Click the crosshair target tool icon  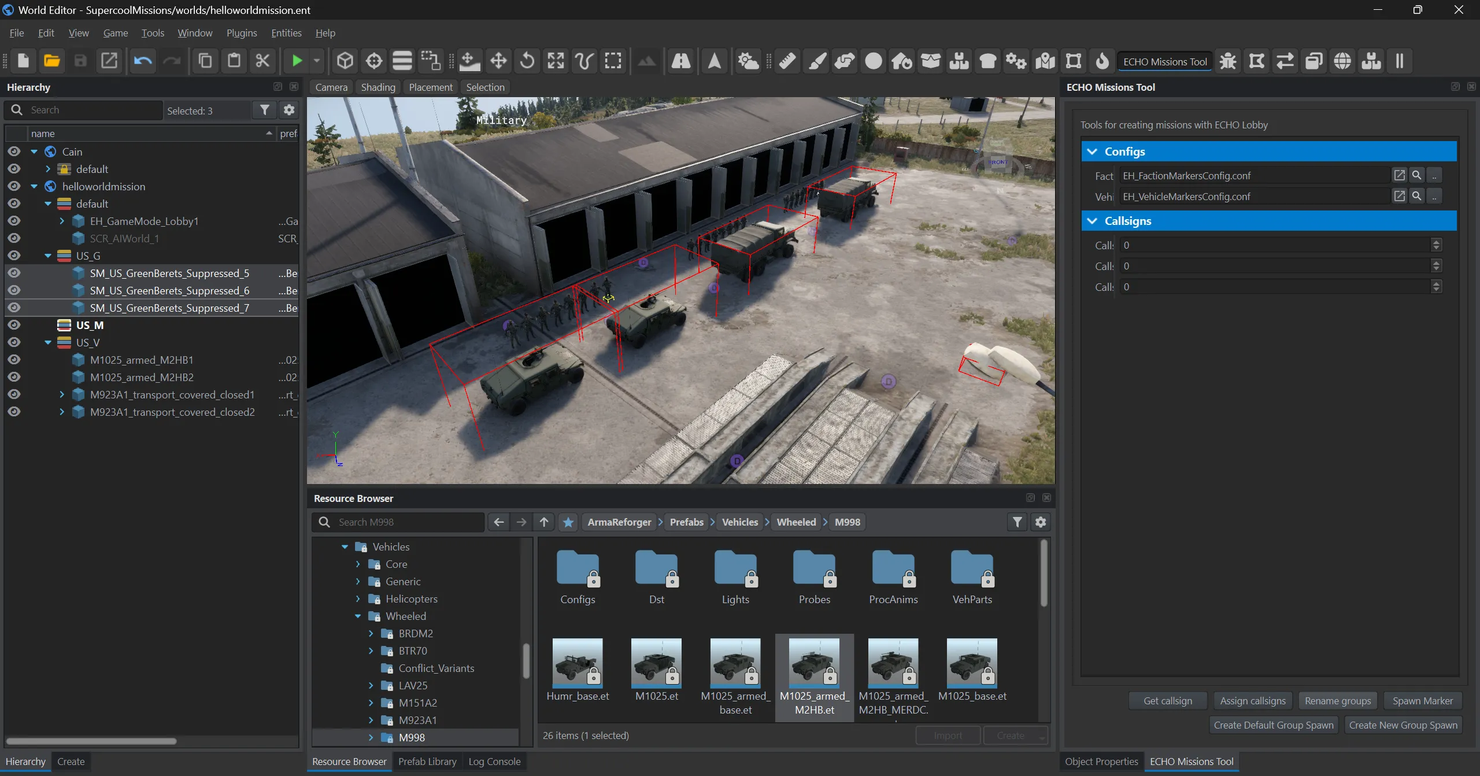pyautogui.click(x=374, y=61)
